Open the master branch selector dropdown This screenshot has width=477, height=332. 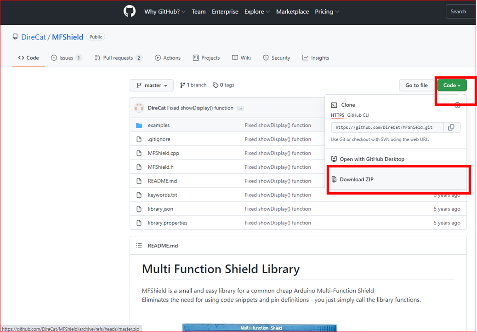coord(152,85)
